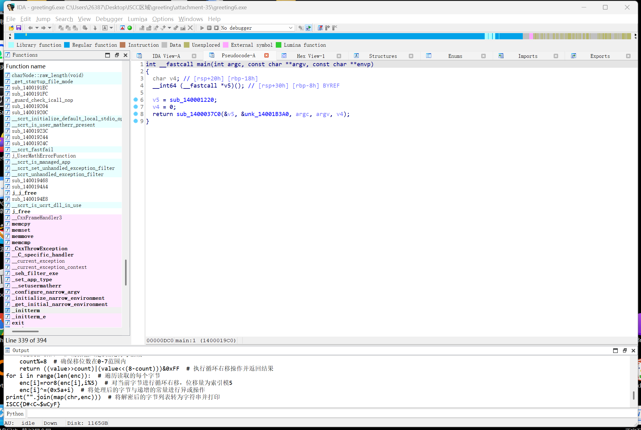Click the Python command input field
The image size is (641, 430).
310,414
